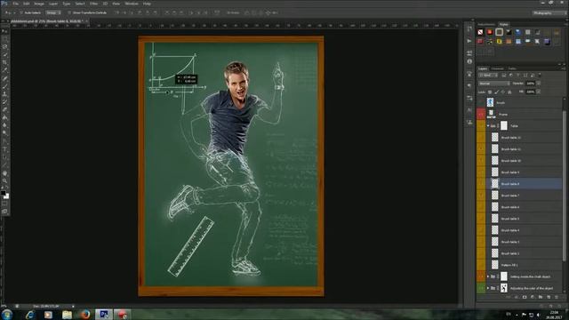Hide the Brush table 8 layer
Image resolution: width=569 pixels, height=320 pixels.
481,184
